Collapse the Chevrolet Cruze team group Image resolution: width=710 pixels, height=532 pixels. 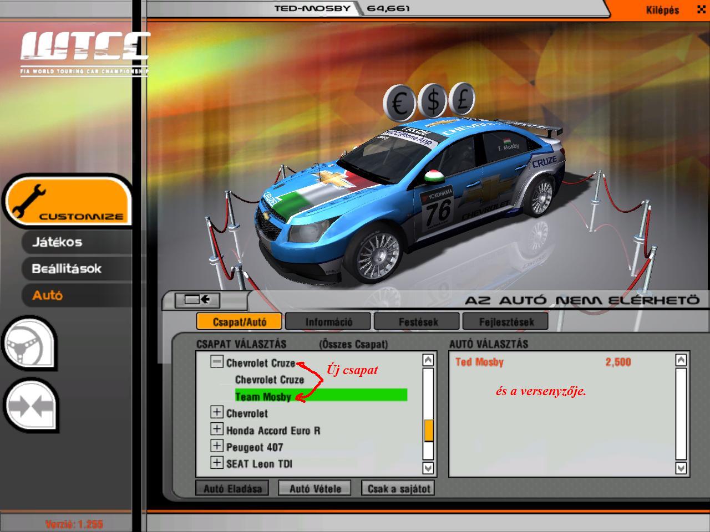pyautogui.click(x=217, y=362)
